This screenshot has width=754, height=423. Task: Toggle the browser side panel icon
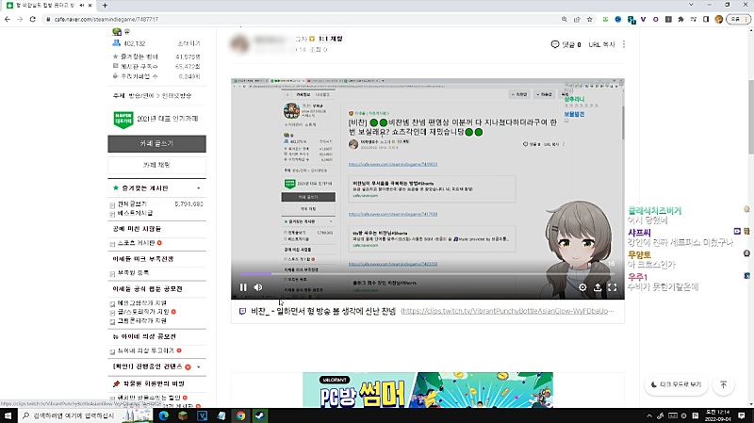706,19
